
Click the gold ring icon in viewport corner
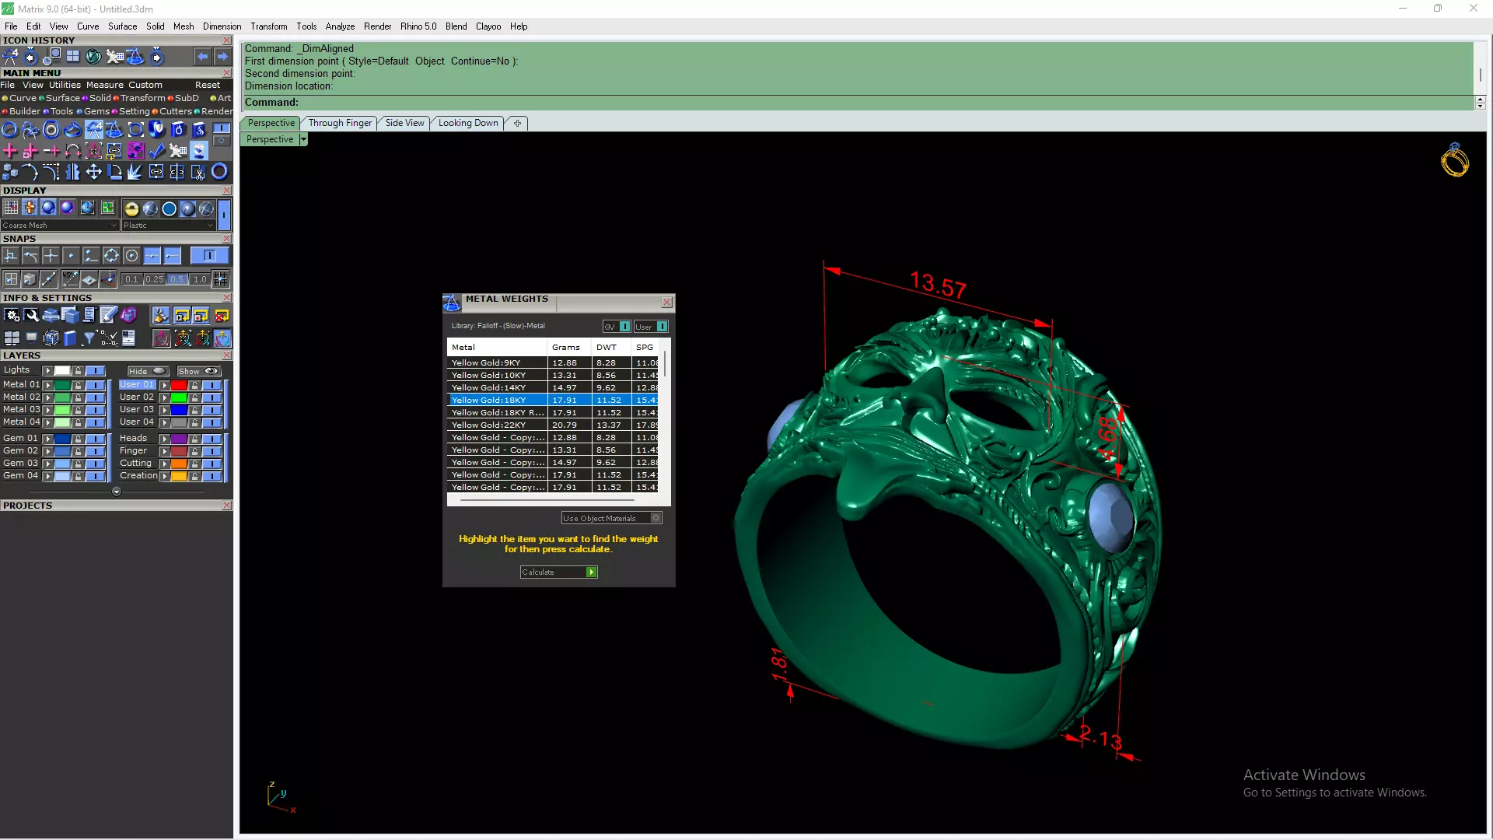coord(1454,160)
